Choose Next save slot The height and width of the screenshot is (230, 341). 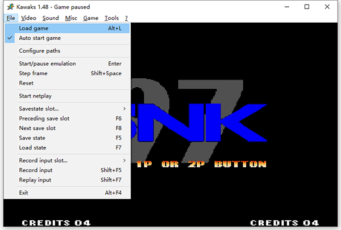pyautogui.click(x=67, y=128)
